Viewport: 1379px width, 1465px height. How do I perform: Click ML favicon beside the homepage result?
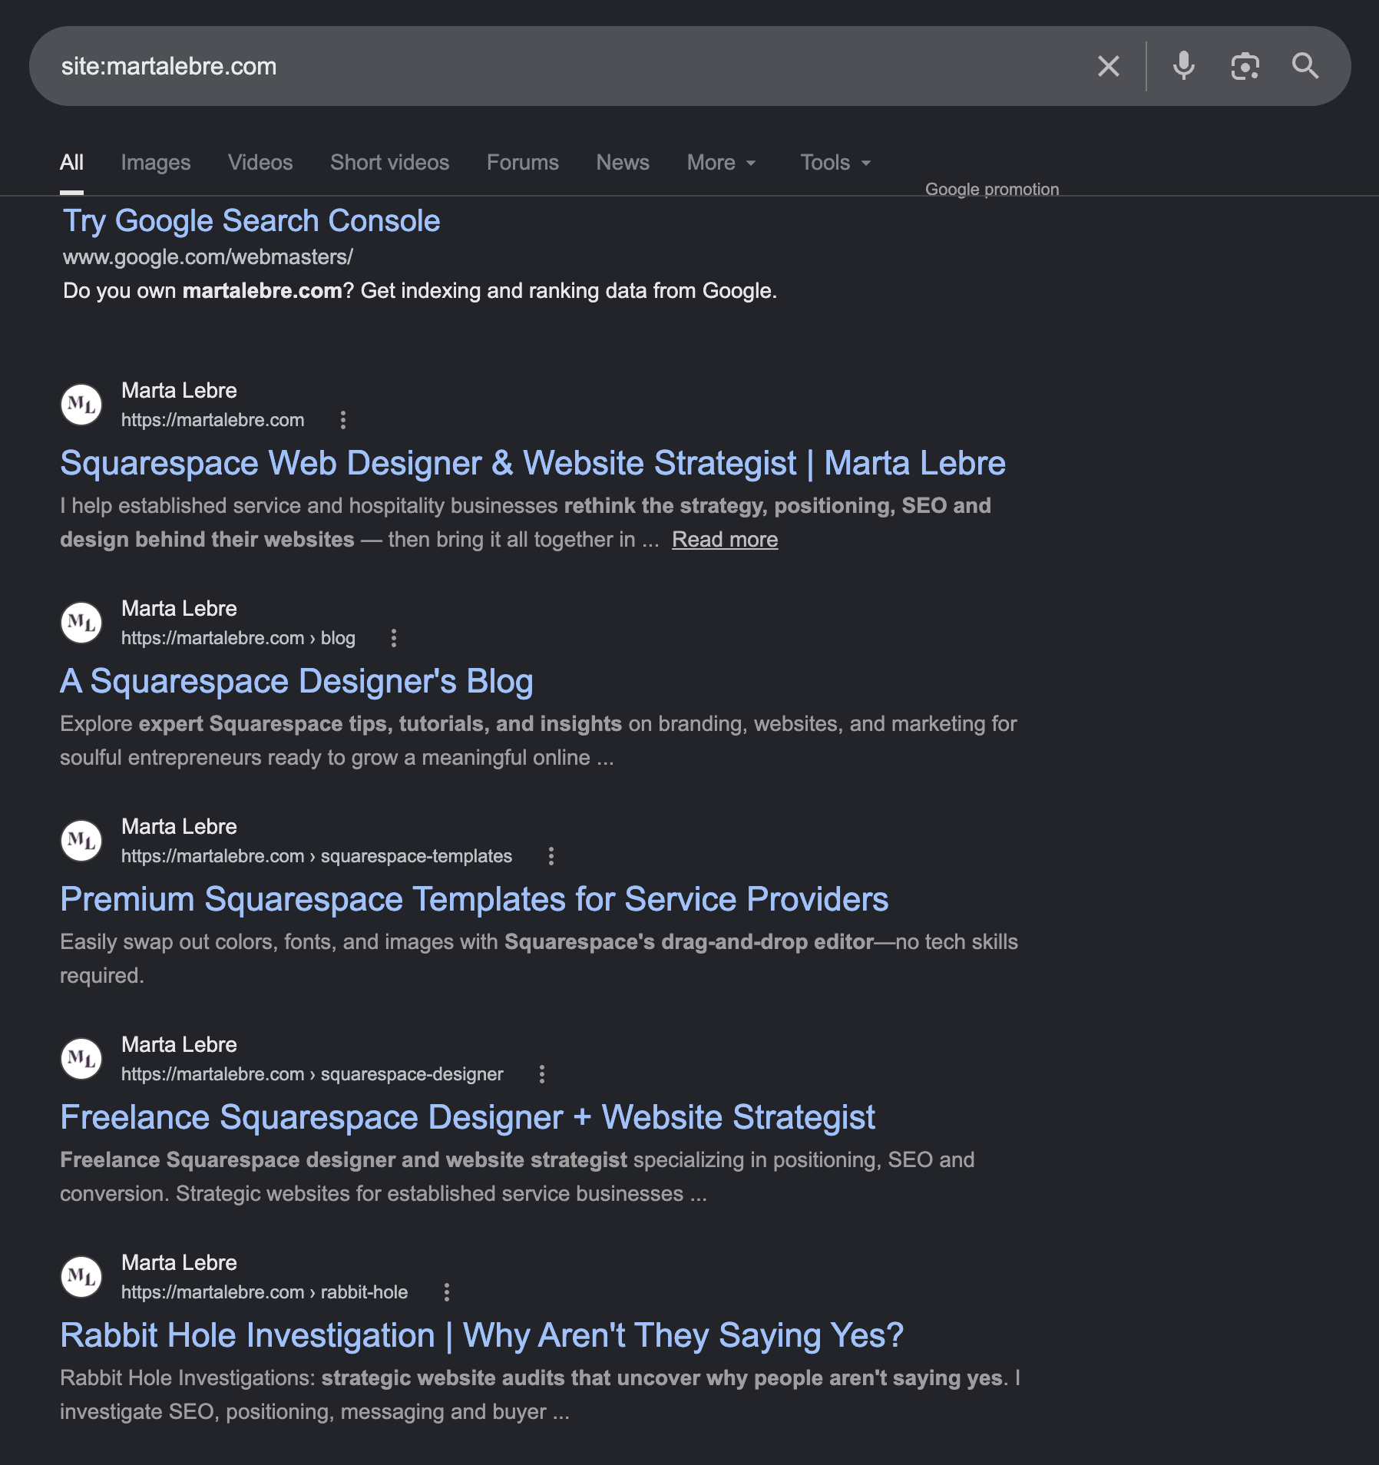click(x=81, y=405)
